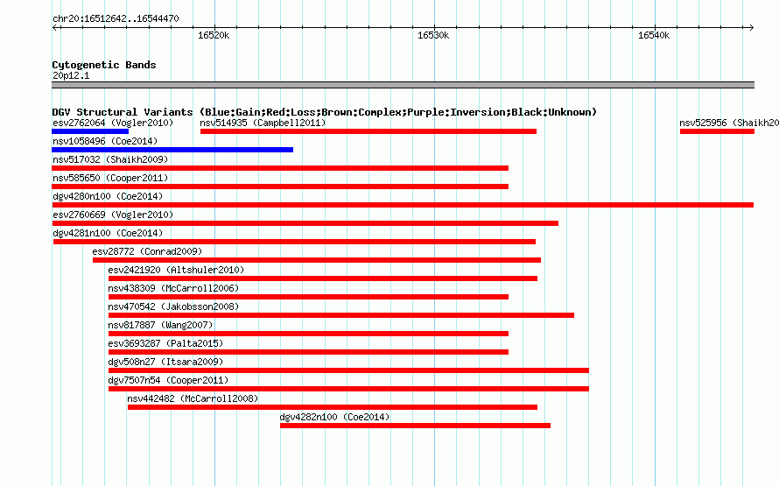779x486 pixels.
Task: Click the red nsv514935 loss bar
Action: pyautogui.click(x=368, y=131)
